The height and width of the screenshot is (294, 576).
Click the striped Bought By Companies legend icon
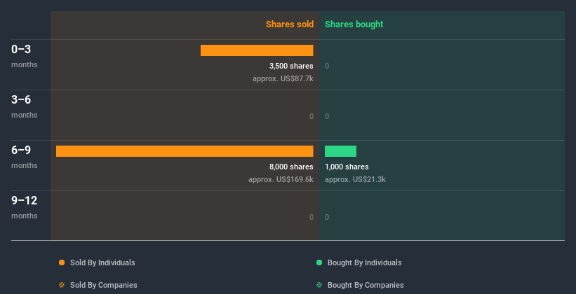point(319,285)
